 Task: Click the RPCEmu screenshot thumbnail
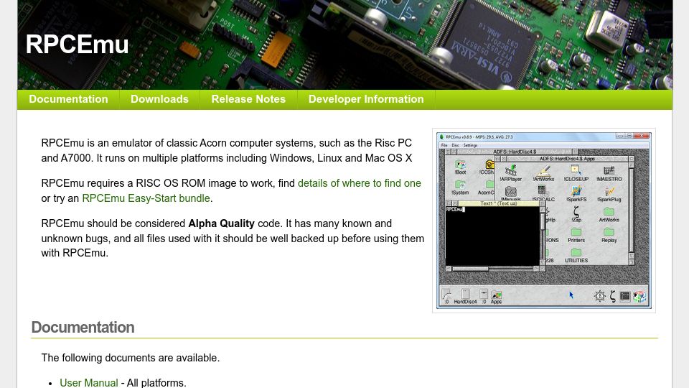(x=544, y=221)
